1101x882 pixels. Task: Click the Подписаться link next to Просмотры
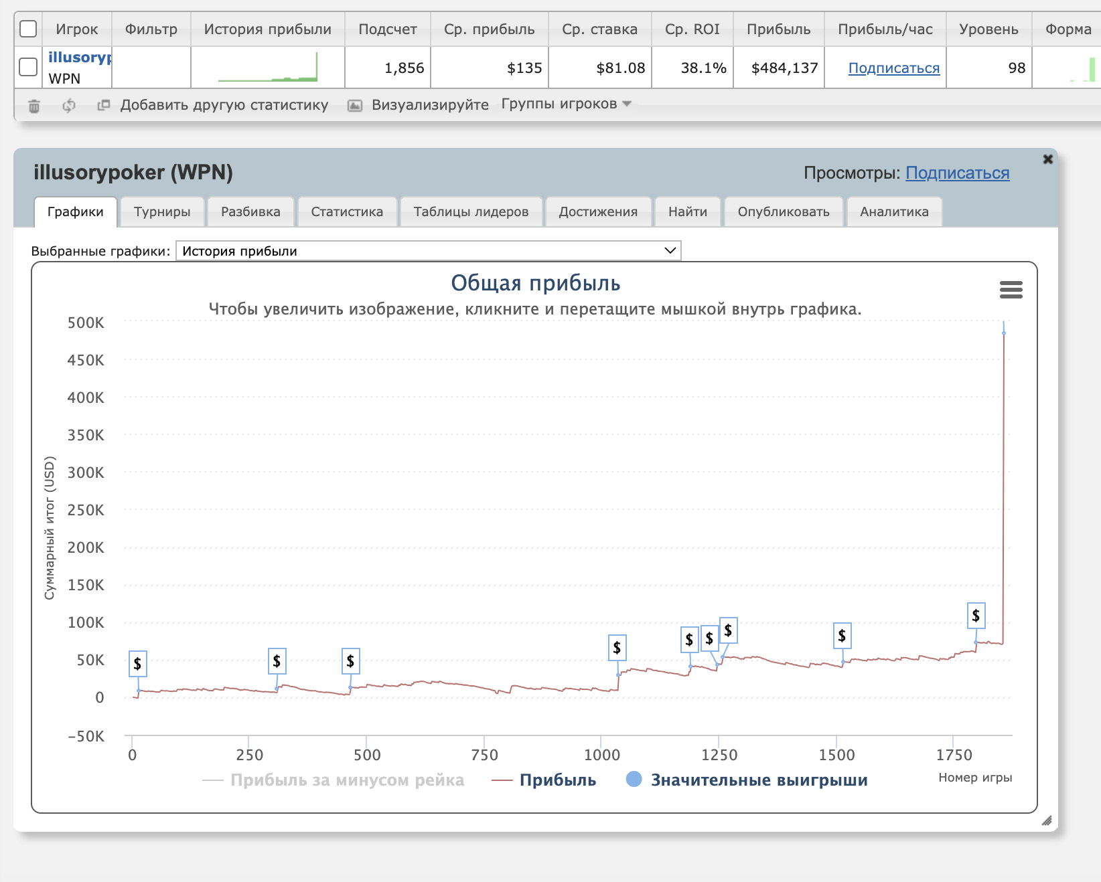tap(957, 173)
